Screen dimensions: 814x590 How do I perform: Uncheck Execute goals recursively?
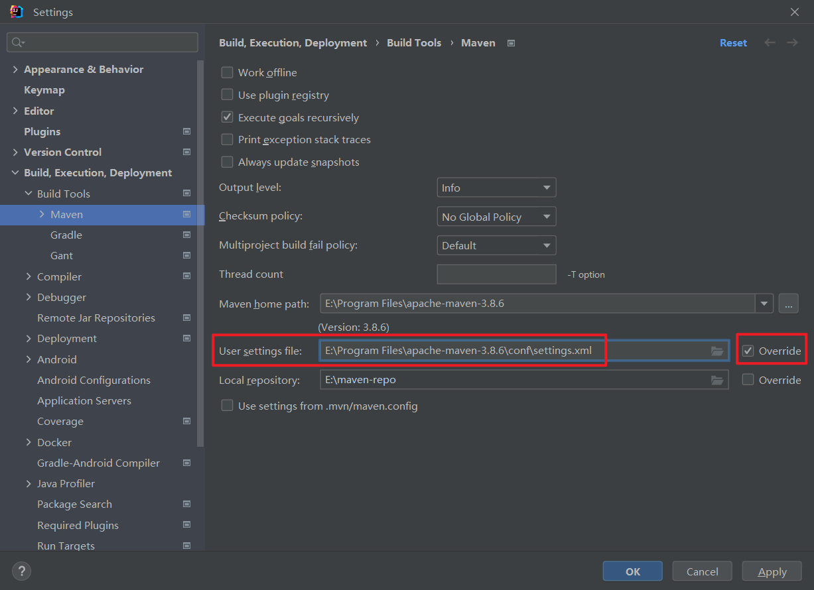227,117
